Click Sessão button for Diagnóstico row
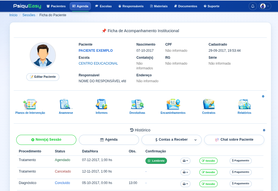This screenshot has width=278, height=191. tap(209, 184)
